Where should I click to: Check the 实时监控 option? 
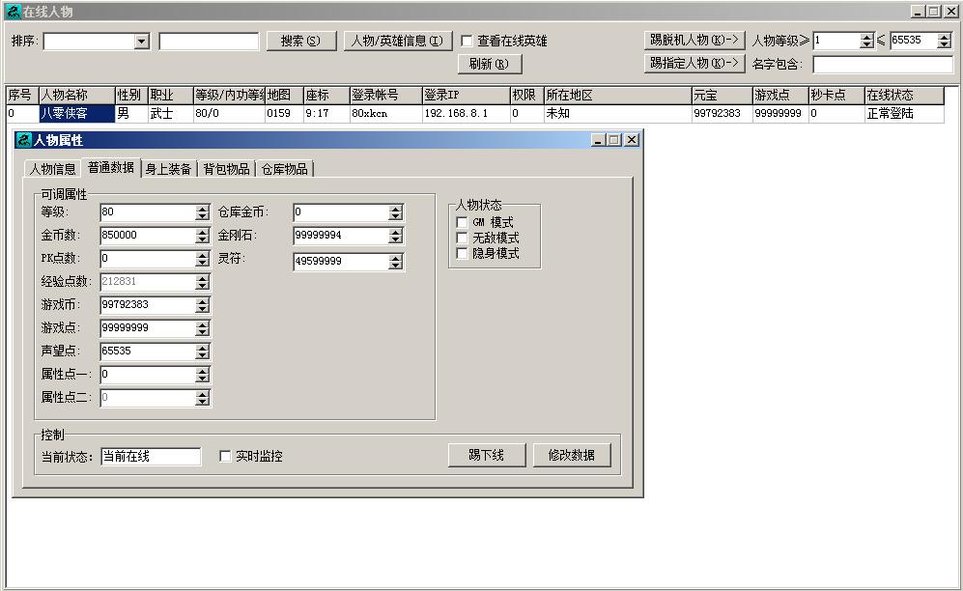[x=226, y=457]
